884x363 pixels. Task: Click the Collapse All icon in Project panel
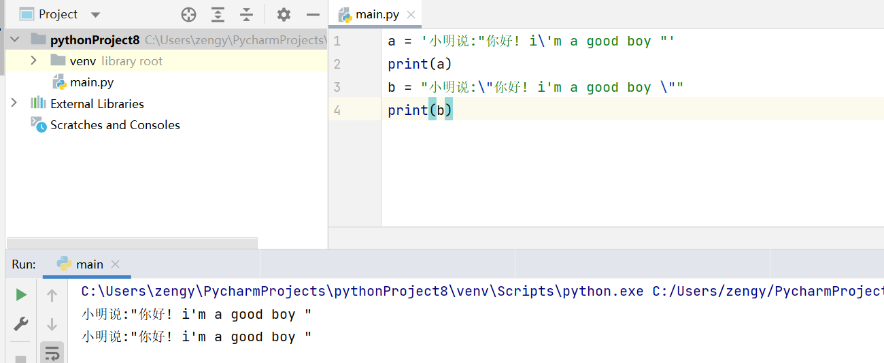tap(247, 14)
